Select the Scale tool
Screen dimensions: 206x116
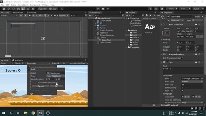click(18, 9)
